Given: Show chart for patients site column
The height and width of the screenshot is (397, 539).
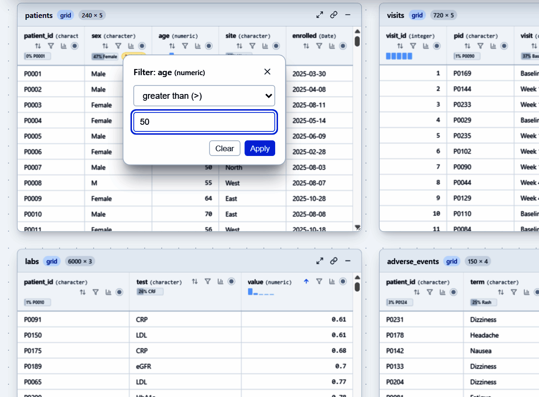Looking at the screenshot, I should click(x=265, y=46).
